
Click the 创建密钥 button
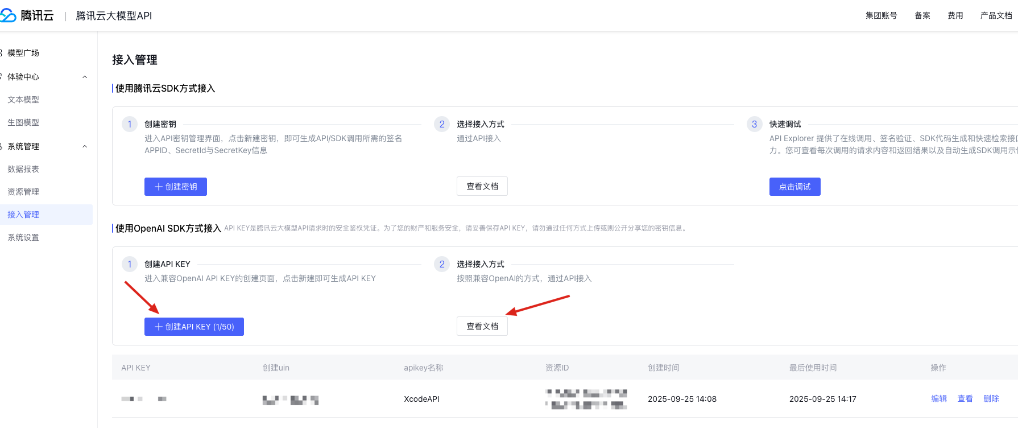coord(176,187)
